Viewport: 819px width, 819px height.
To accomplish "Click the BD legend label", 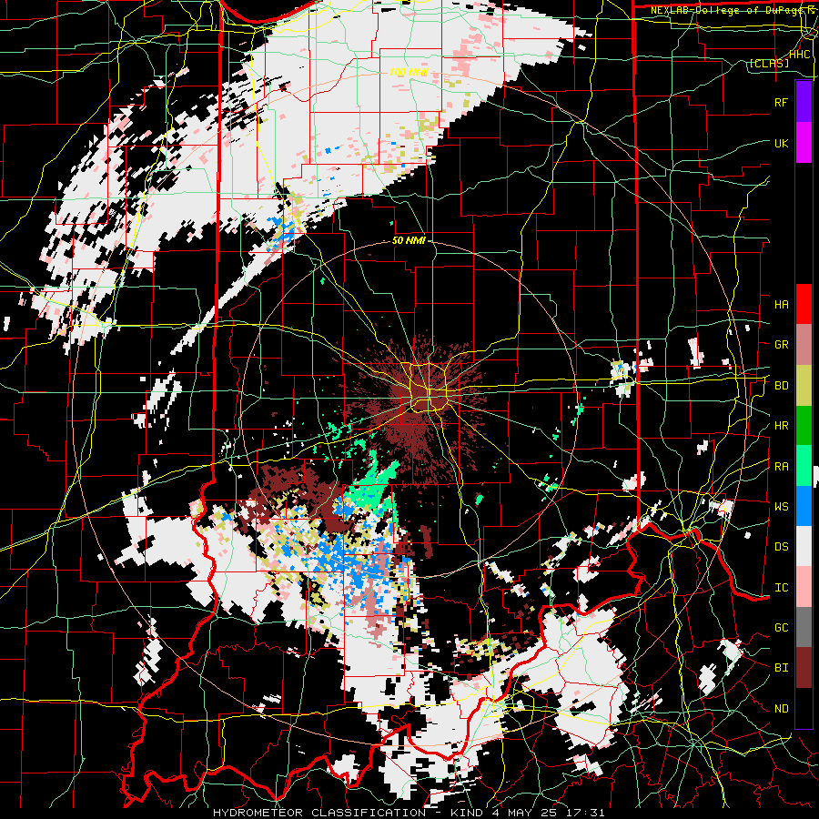I will point(781,386).
